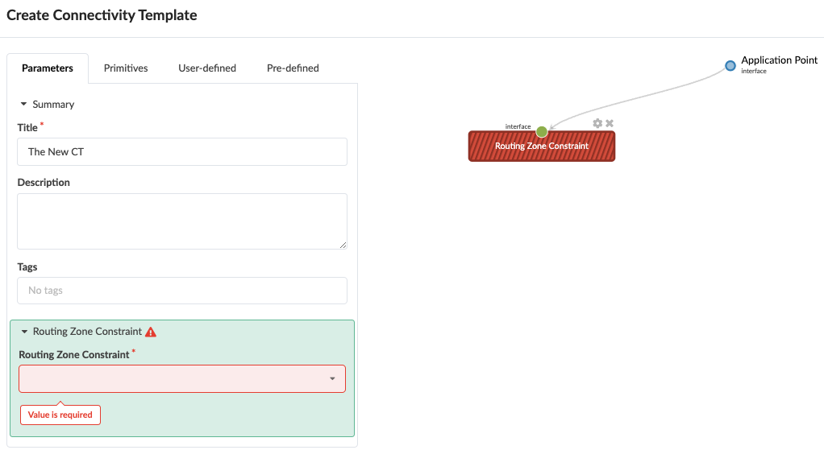Select the blue Application Point circle
824x450 pixels.
tap(730, 65)
